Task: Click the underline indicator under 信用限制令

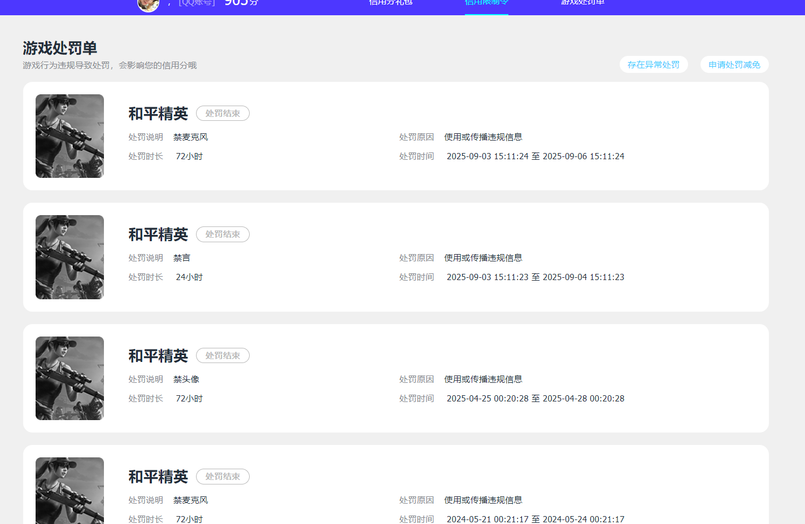Action: 486,14
